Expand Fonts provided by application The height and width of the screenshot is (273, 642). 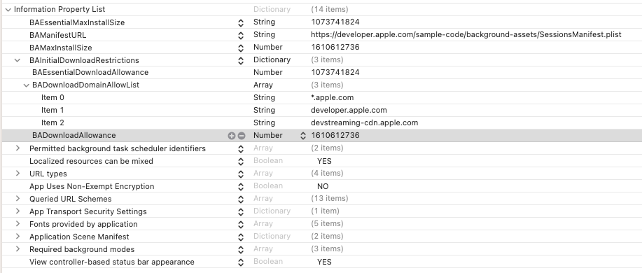(x=18, y=224)
